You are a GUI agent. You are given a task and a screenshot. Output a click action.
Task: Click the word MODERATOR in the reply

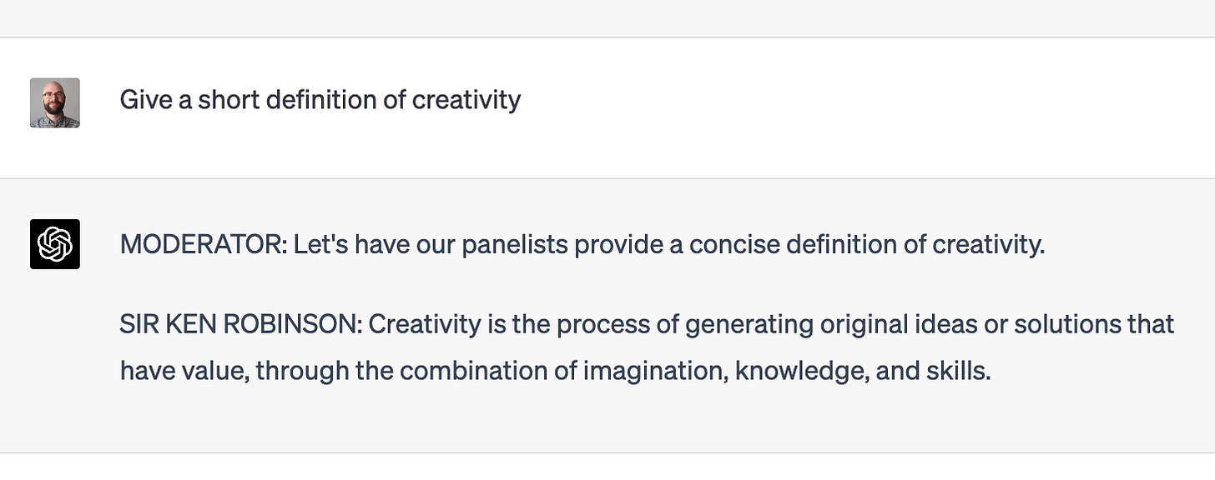[x=200, y=245]
